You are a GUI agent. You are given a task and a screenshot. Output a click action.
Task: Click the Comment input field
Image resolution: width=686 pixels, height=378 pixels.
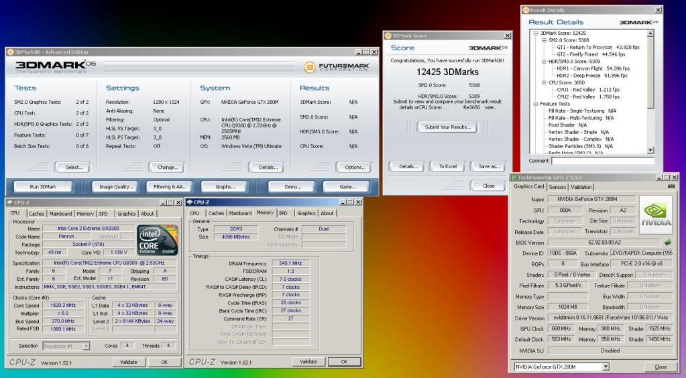point(603,161)
